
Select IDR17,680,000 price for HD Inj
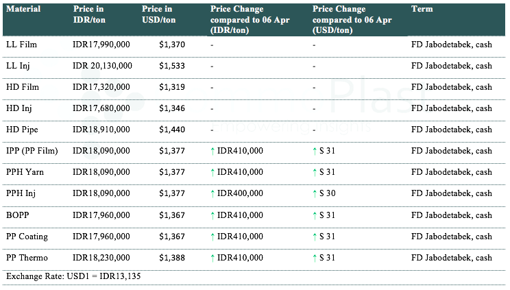click(x=101, y=108)
